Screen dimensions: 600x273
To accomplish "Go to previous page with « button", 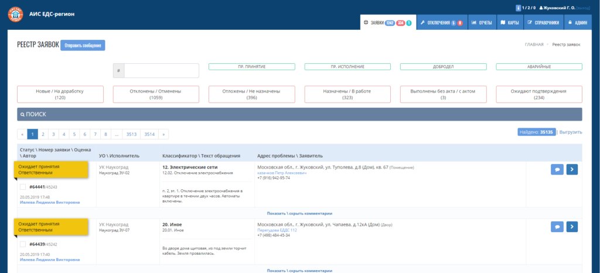I will 22,134.
